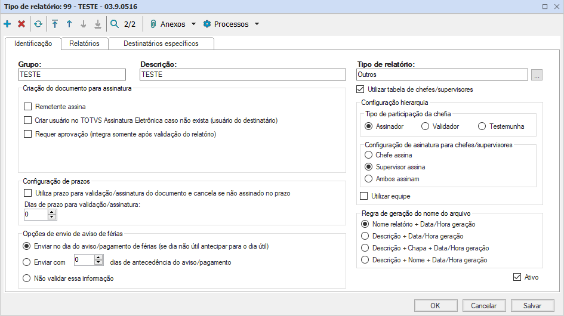Choose the Supervisor assina option

[368, 167]
